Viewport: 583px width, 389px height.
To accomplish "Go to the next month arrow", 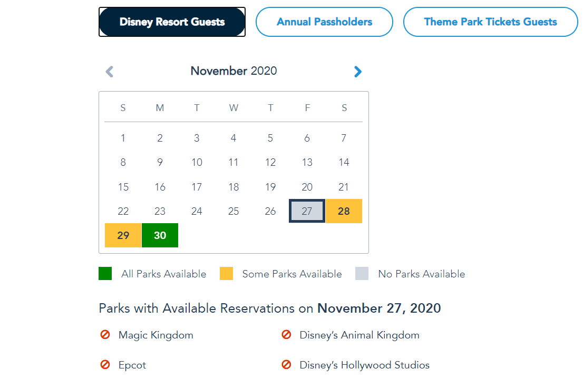I will (x=358, y=72).
